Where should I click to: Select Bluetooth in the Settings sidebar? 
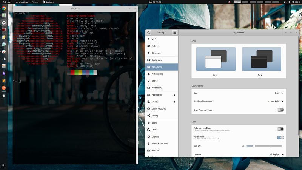coord(156,53)
